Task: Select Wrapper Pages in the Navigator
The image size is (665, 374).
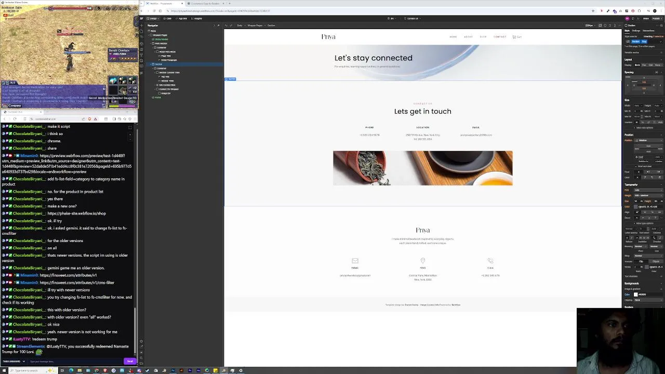Action: coord(160,35)
